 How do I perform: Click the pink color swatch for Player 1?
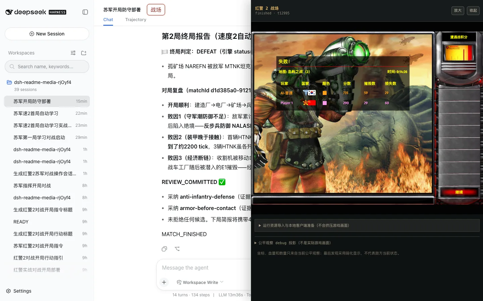[x=325, y=103]
